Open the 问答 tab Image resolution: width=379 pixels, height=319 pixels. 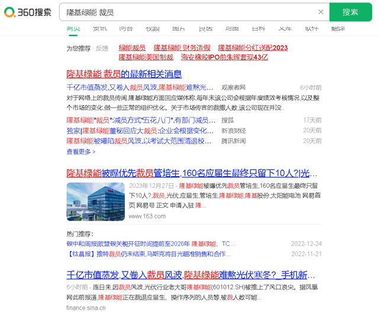[x=126, y=29]
